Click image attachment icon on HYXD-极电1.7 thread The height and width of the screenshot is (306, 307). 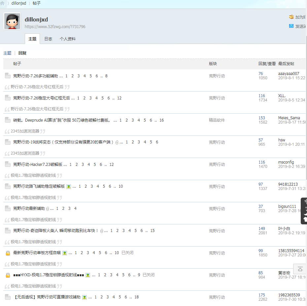coord(88,275)
